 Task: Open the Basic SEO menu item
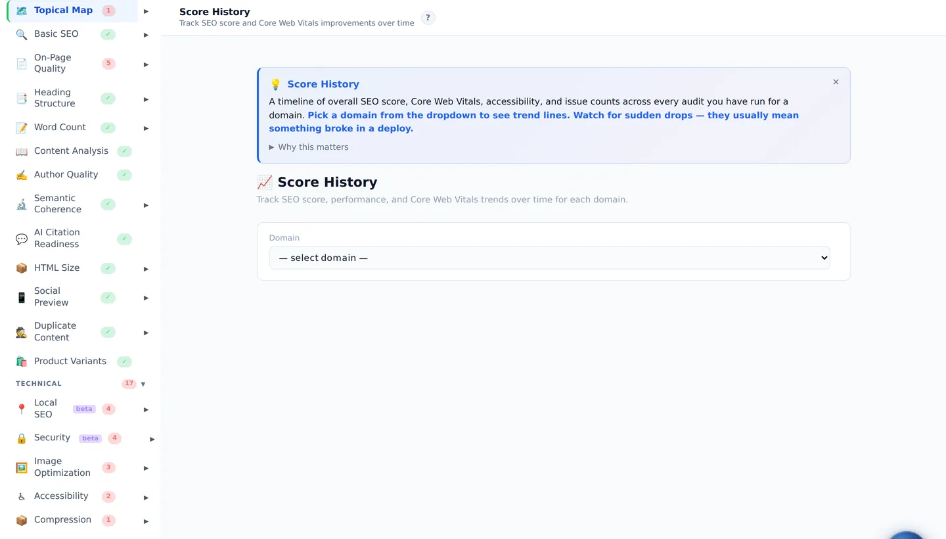[x=73, y=34]
